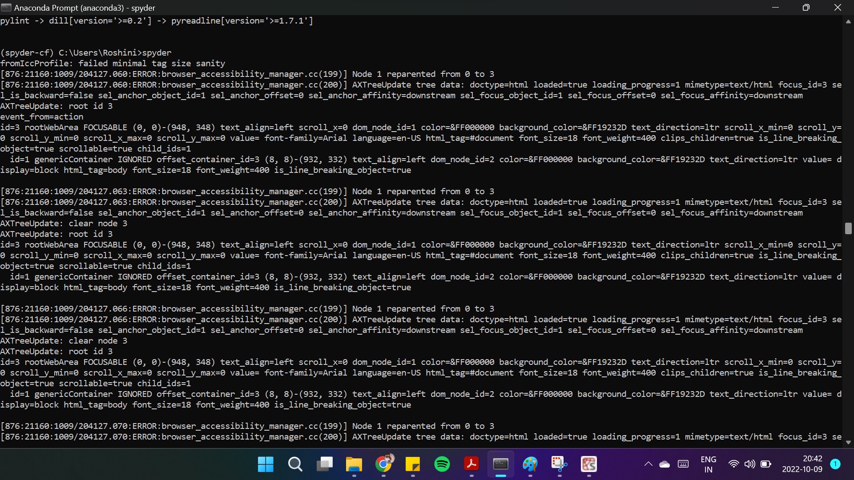Launch Adobe Acrobat Reader

[471, 464]
